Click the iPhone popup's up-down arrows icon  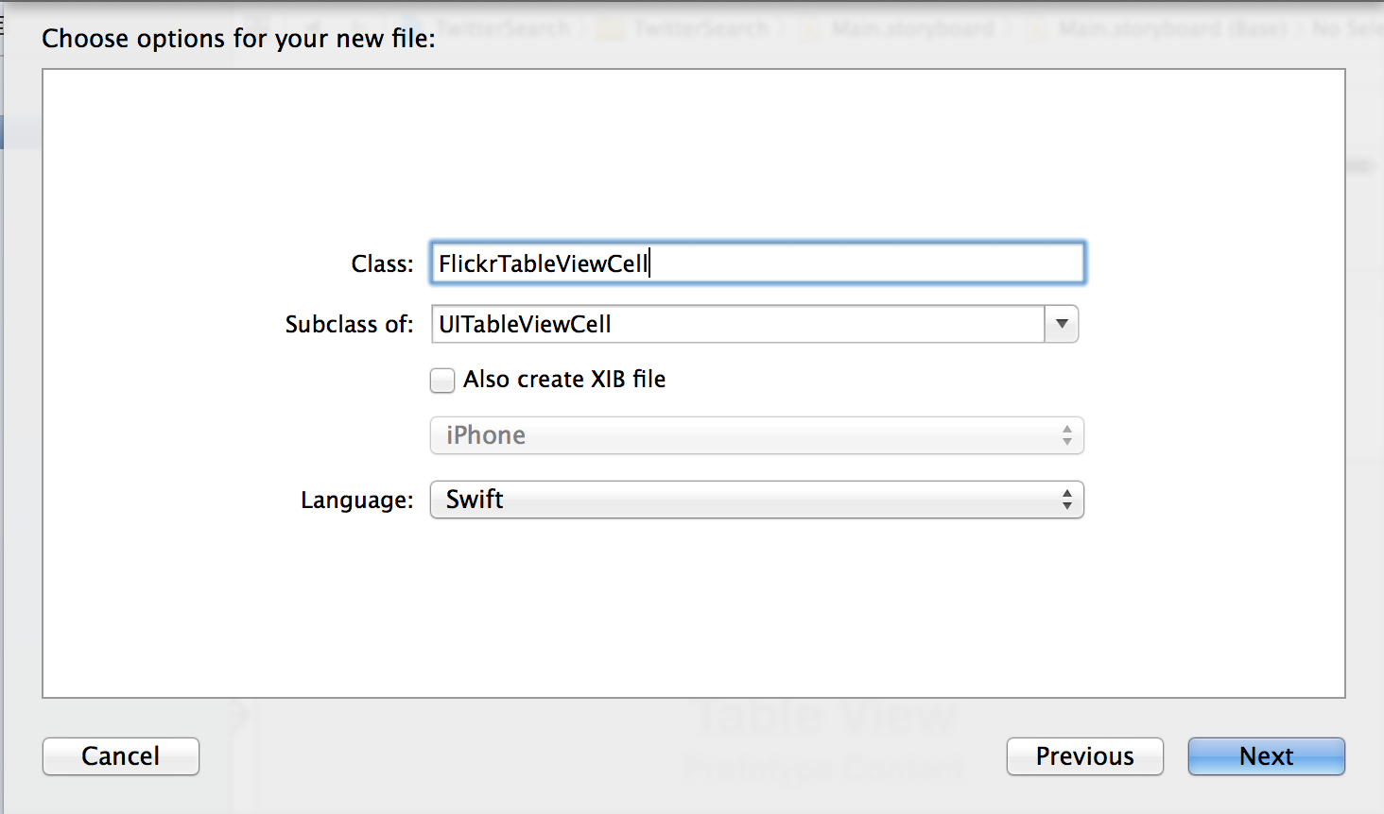tap(1067, 435)
